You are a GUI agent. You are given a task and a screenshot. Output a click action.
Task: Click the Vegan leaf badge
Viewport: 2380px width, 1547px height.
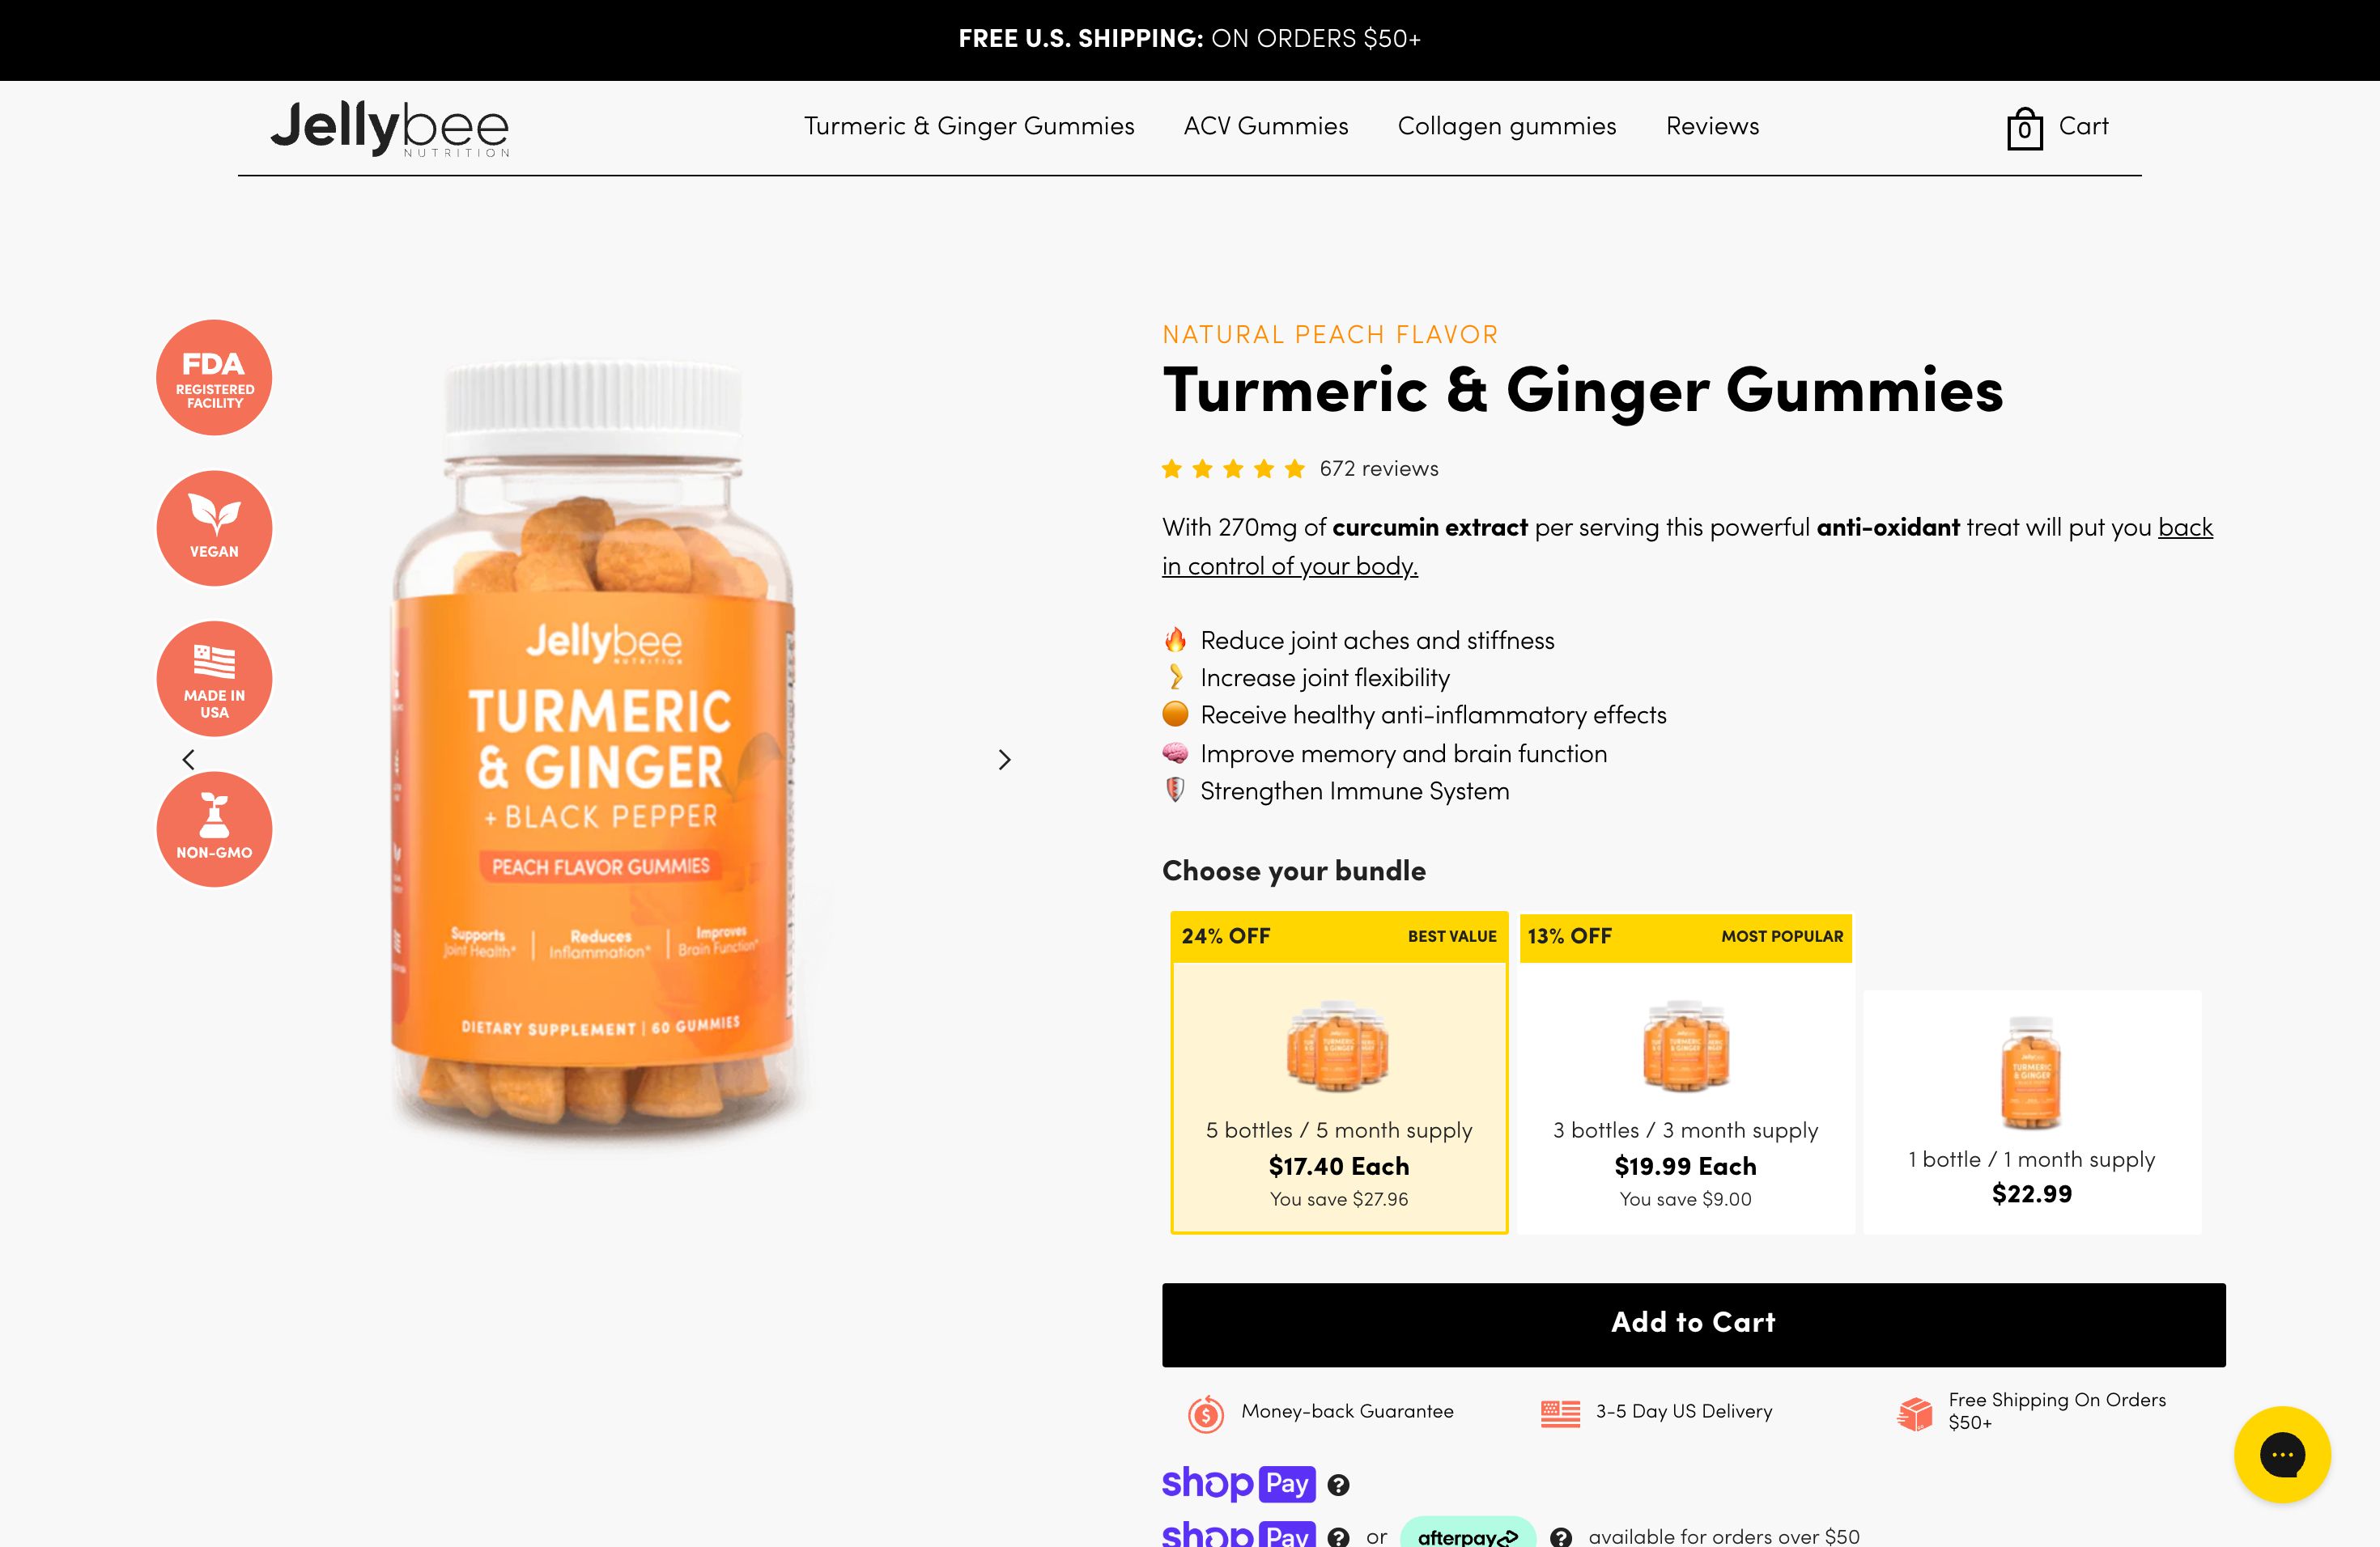[214, 528]
